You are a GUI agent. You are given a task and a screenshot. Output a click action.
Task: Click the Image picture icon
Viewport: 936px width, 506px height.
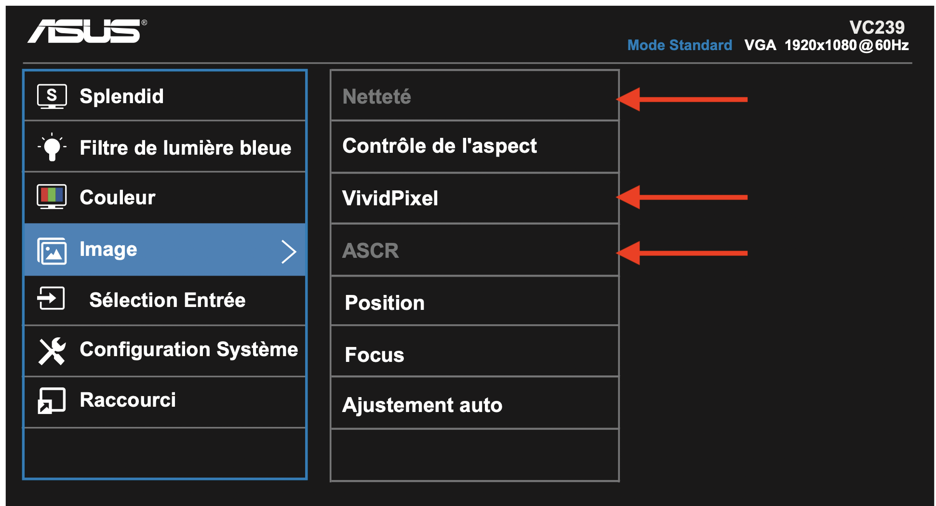tap(52, 251)
